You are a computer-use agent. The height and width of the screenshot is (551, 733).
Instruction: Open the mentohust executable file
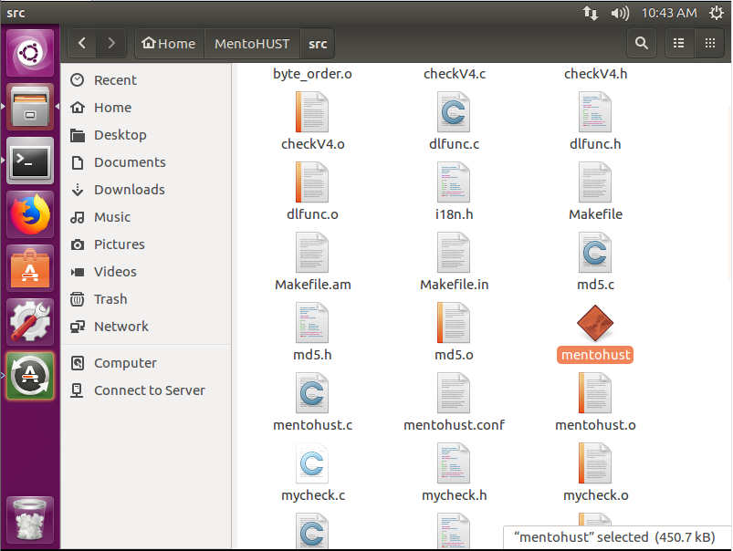pos(595,325)
